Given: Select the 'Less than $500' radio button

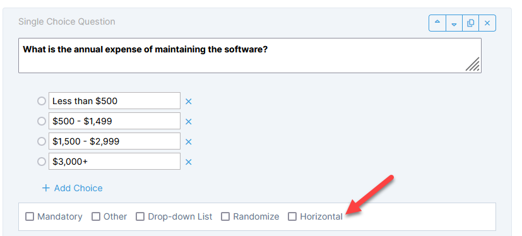Looking at the screenshot, I should [41, 101].
